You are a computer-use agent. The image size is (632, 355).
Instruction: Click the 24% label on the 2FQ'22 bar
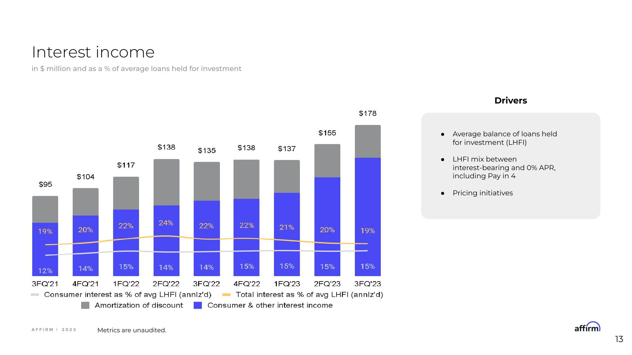pos(166,223)
